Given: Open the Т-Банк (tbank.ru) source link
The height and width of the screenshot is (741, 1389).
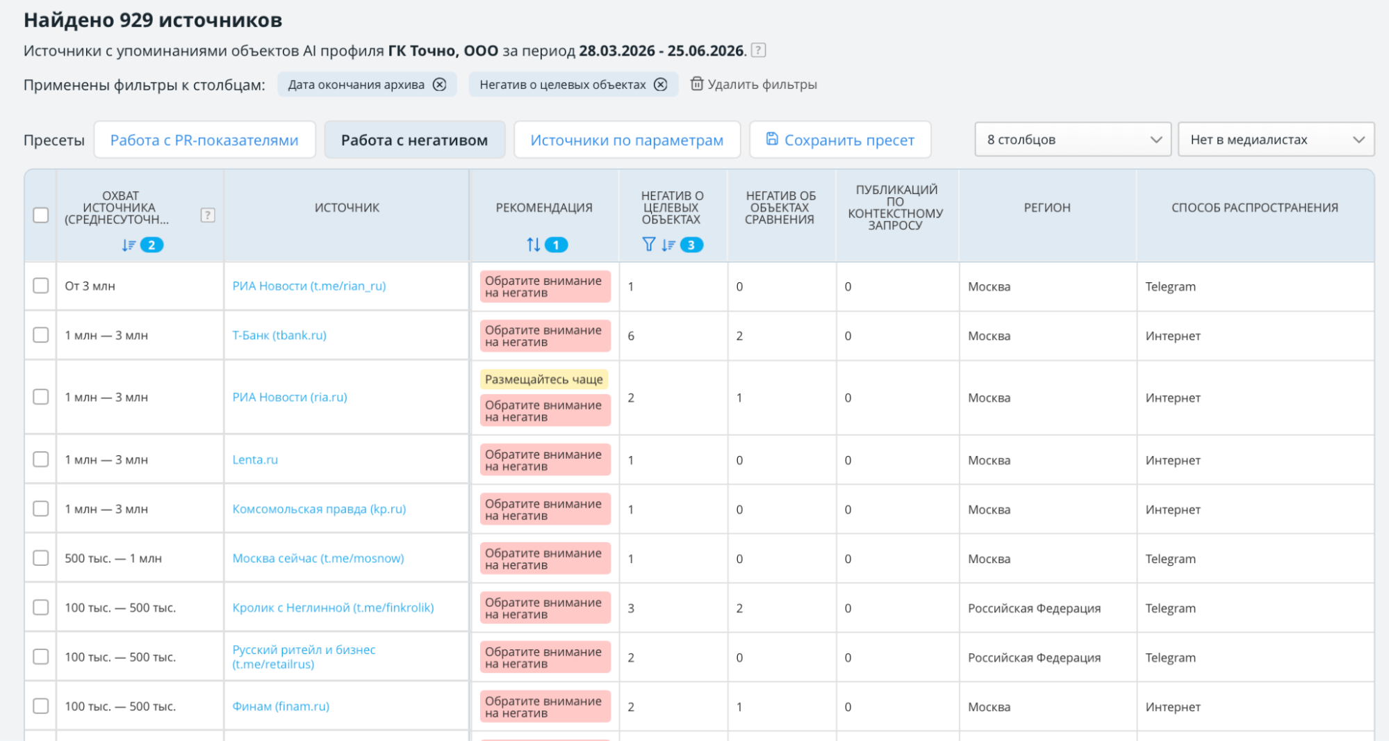Looking at the screenshot, I should pos(279,335).
